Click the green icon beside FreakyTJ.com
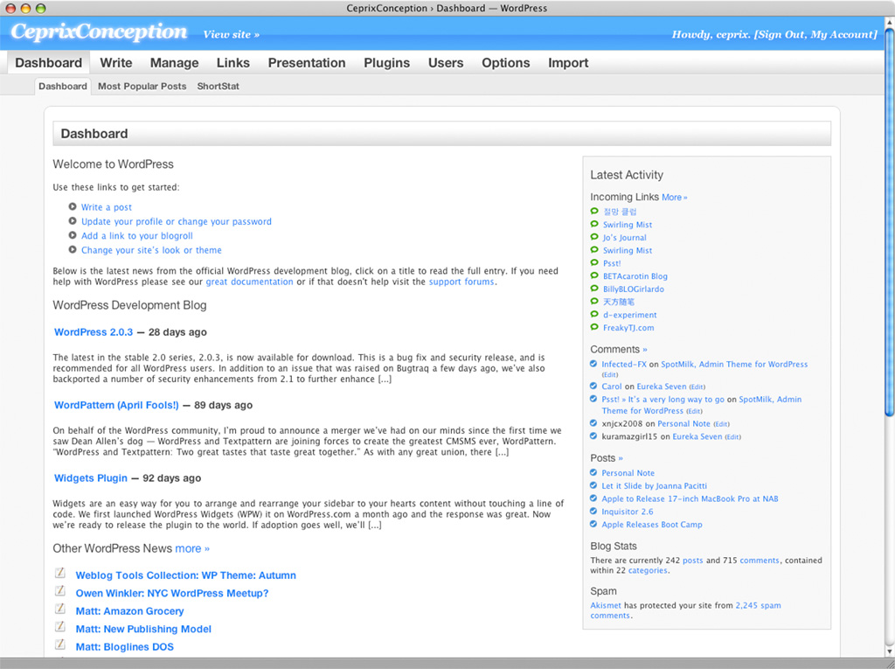This screenshot has width=895, height=669. [x=594, y=327]
